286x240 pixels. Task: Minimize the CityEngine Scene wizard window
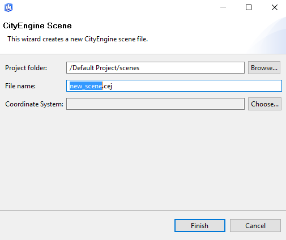click(x=223, y=7)
